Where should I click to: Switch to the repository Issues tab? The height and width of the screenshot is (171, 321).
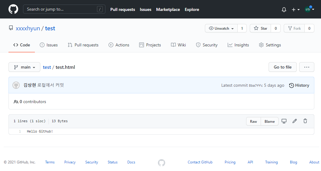pos(49,45)
